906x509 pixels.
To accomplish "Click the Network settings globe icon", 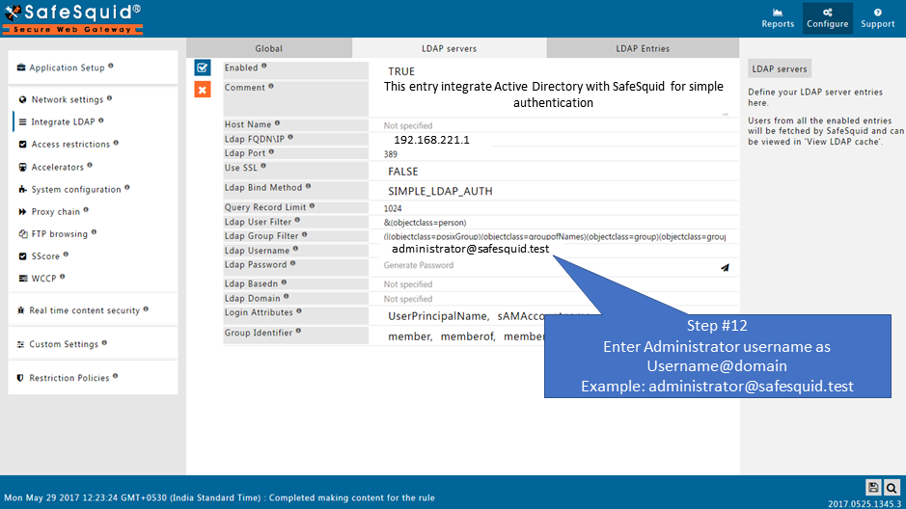I will 22,99.
